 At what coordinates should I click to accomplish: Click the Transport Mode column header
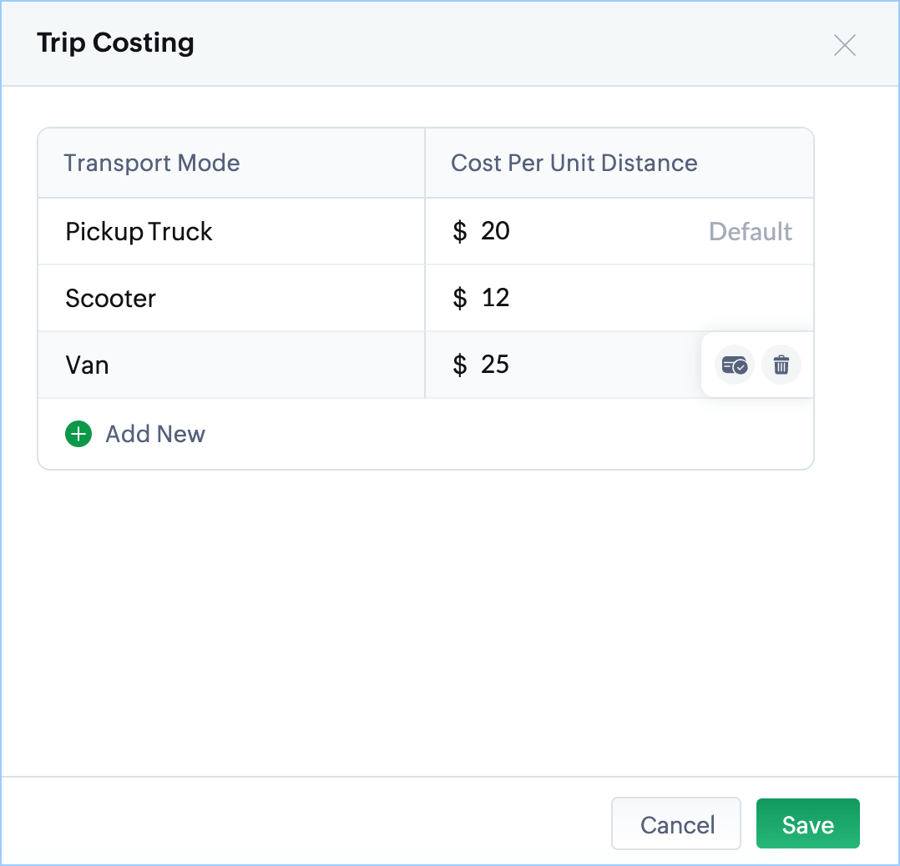(x=152, y=163)
